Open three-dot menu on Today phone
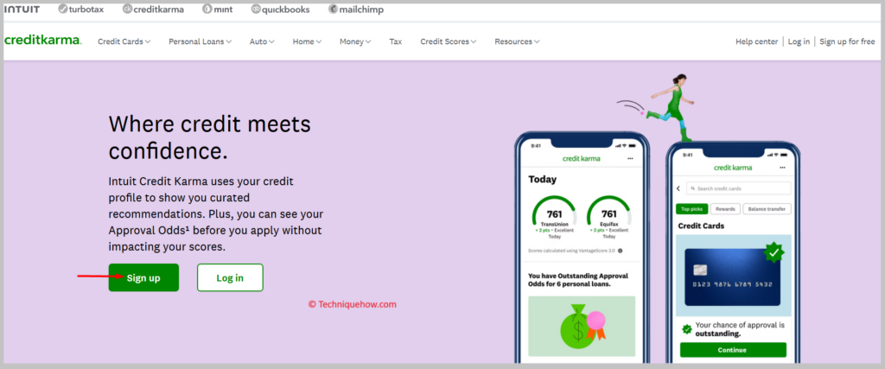The image size is (885, 369). [630, 158]
